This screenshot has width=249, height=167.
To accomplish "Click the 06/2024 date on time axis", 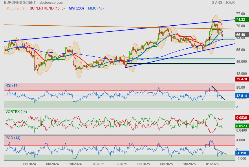I will click(x=30, y=164).
